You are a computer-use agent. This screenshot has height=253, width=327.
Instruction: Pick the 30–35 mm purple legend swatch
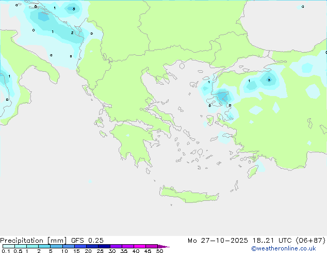pyautogui.click(x=116, y=246)
